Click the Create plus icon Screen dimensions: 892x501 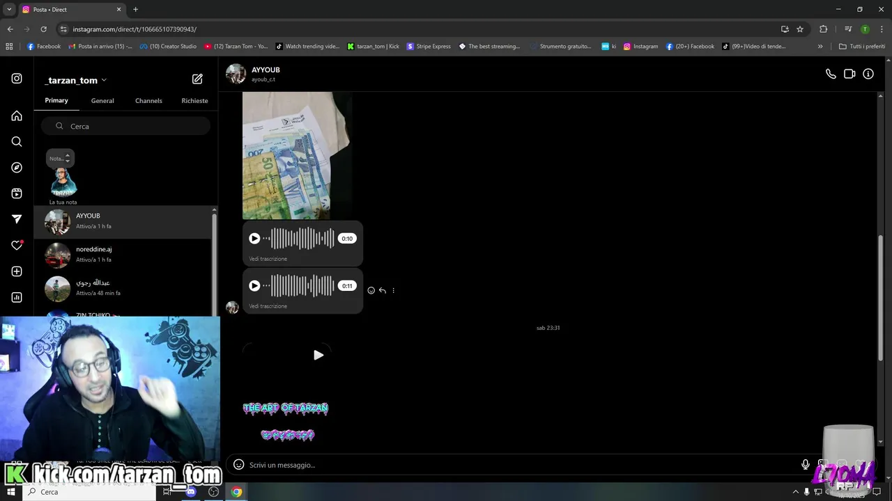coord(17,271)
